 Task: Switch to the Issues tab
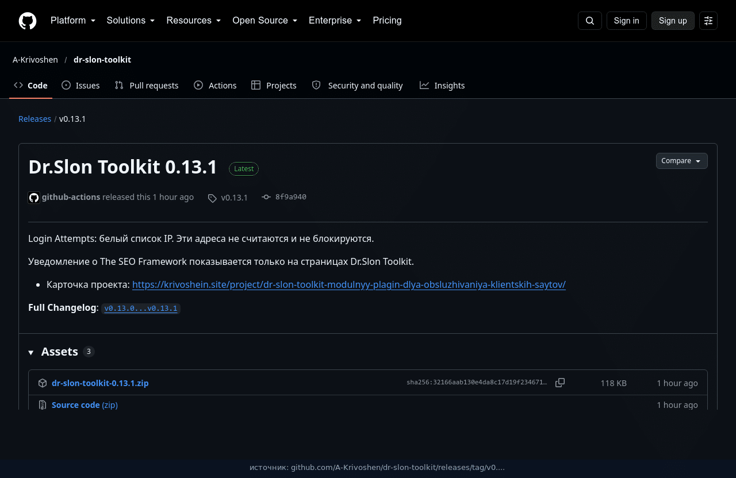coord(80,86)
